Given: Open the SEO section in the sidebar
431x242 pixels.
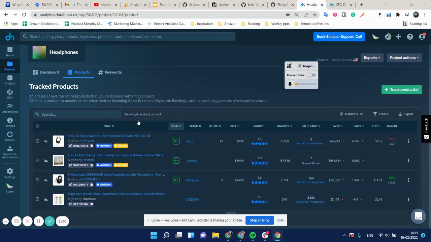Looking at the screenshot, I should [x=10, y=94].
